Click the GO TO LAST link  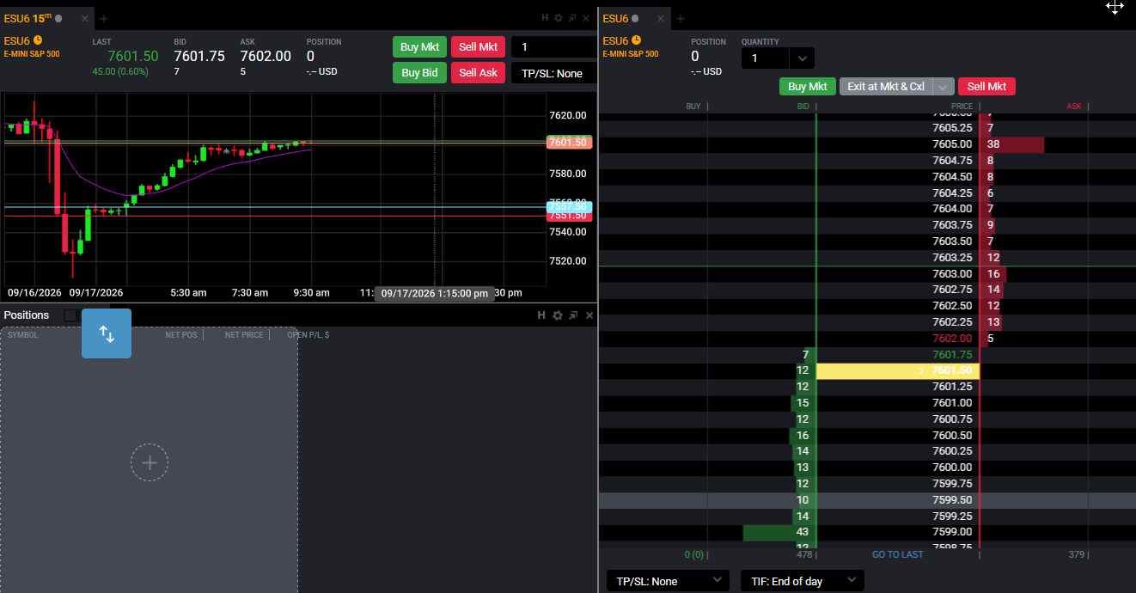897,554
